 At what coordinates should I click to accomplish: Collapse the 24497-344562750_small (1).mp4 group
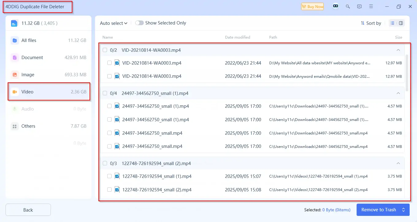(398, 93)
